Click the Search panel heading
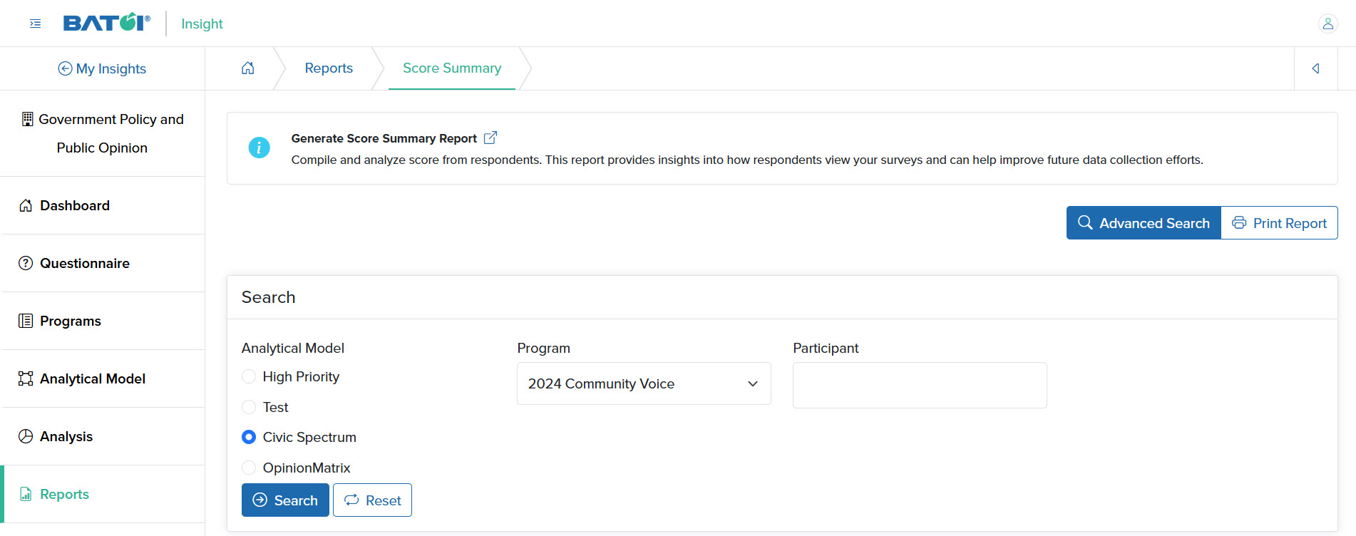The height and width of the screenshot is (536, 1356). point(268,297)
